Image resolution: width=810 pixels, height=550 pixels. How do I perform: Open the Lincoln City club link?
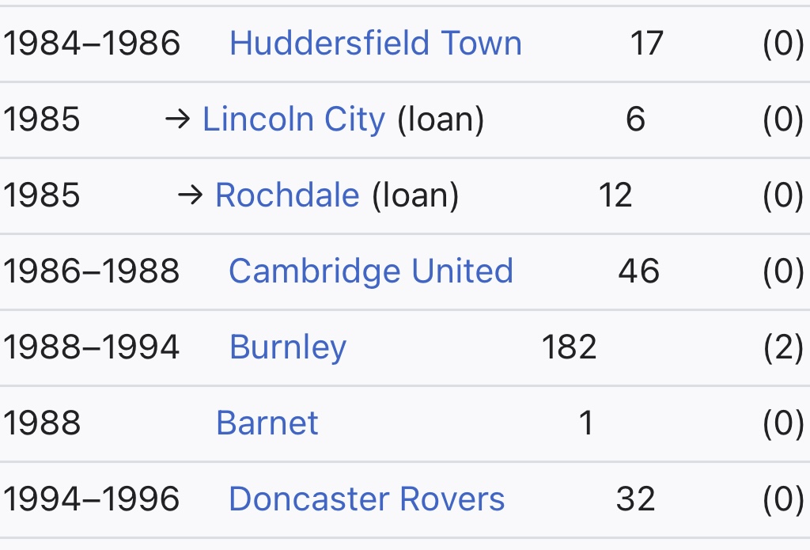(293, 119)
